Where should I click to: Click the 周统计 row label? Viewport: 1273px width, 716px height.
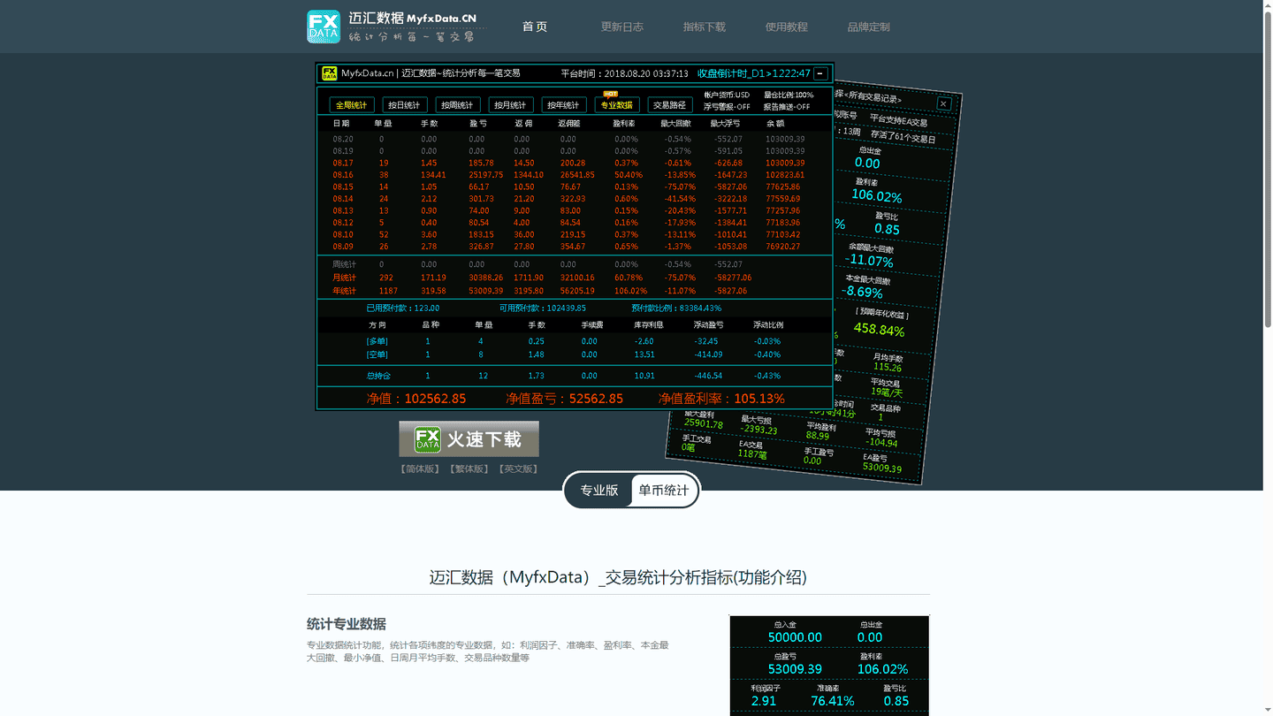pos(345,264)
